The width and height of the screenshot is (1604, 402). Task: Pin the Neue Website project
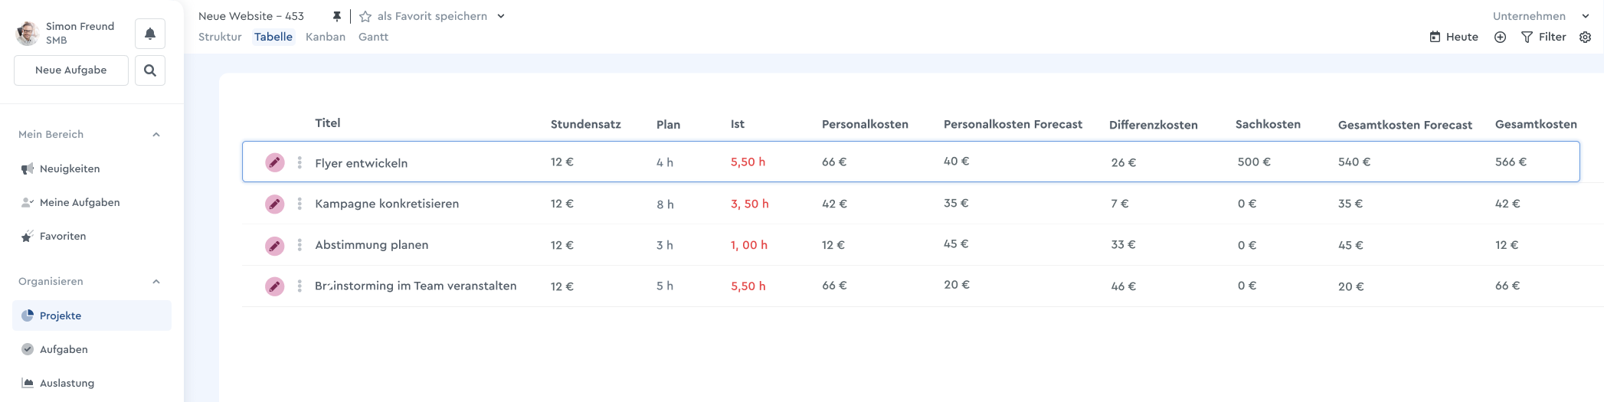click(336, 16)
